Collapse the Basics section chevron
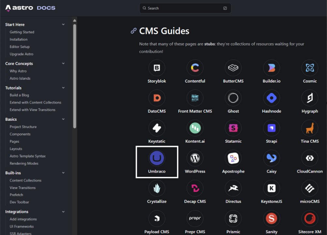327x235 pixels. 63,119
